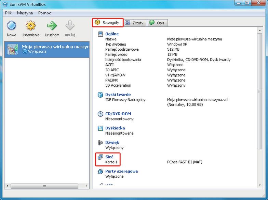Open the Ogólne settings link
This screenshot has width=268, height=200.
[112, 34]
